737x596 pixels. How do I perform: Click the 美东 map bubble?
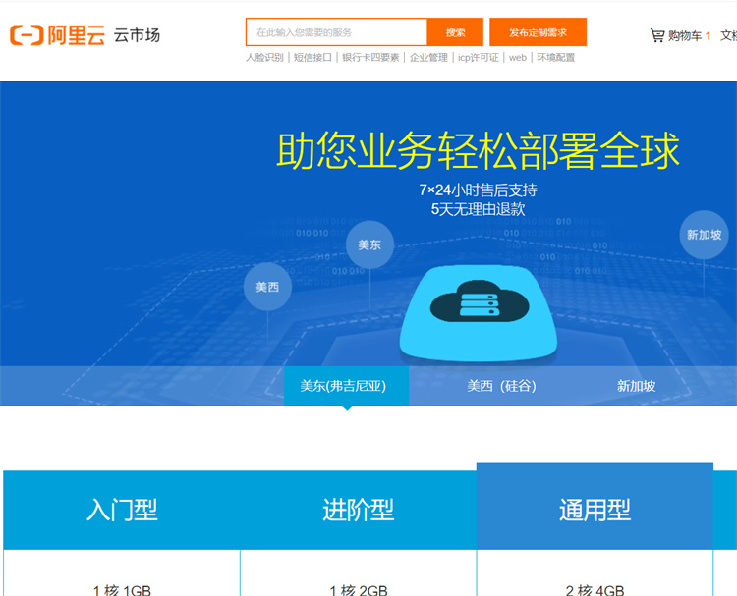point(369,244)
